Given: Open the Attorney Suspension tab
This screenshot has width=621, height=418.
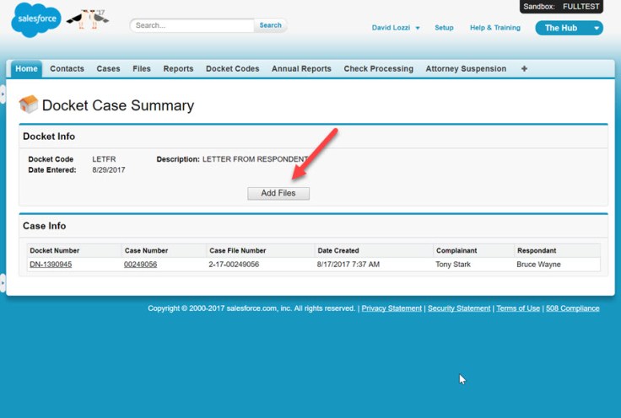Looking at the screenshot, I should point(466,69).
